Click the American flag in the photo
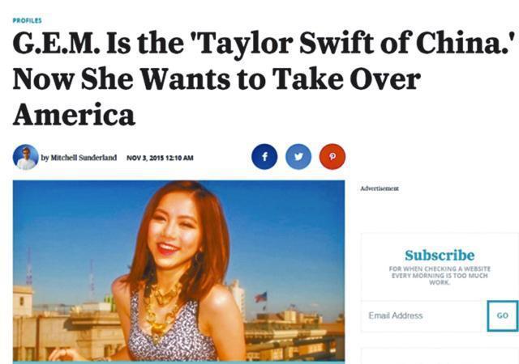 261,297
